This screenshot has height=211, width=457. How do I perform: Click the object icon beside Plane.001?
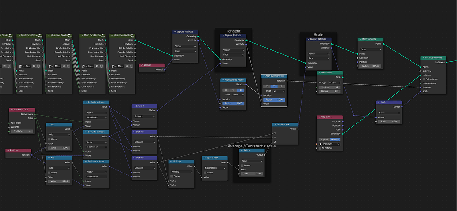click(x=321, y=144)
